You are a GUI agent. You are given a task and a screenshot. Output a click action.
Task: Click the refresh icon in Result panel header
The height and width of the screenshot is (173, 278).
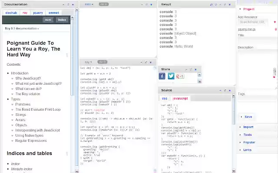216,5
